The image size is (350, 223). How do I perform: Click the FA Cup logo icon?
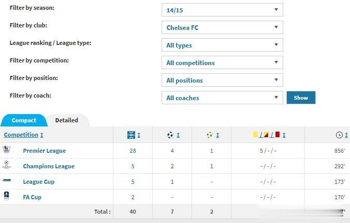click(6, 197)
